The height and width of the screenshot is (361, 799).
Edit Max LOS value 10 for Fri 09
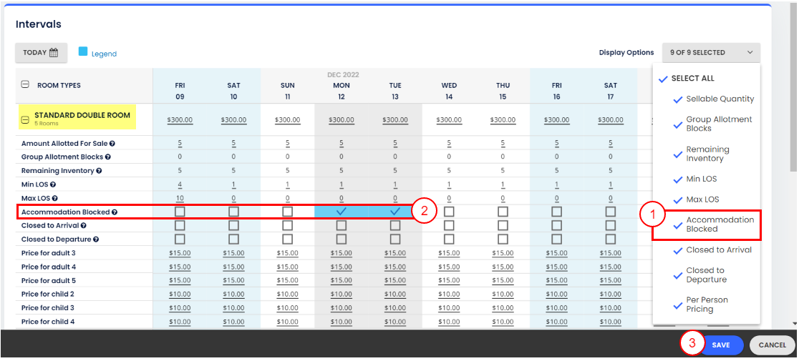coord(180,199)
